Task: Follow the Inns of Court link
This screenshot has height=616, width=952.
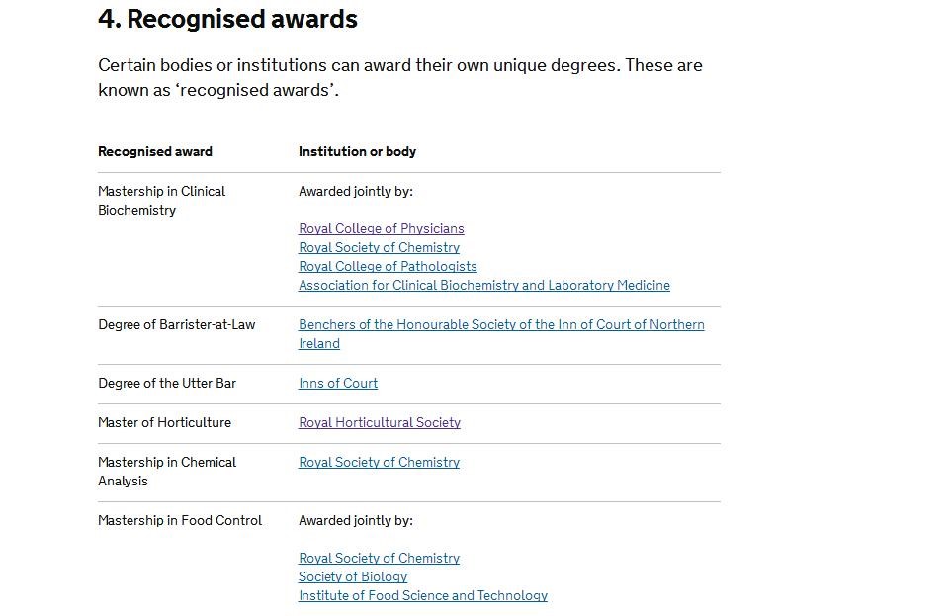Action: pos(338,383)
